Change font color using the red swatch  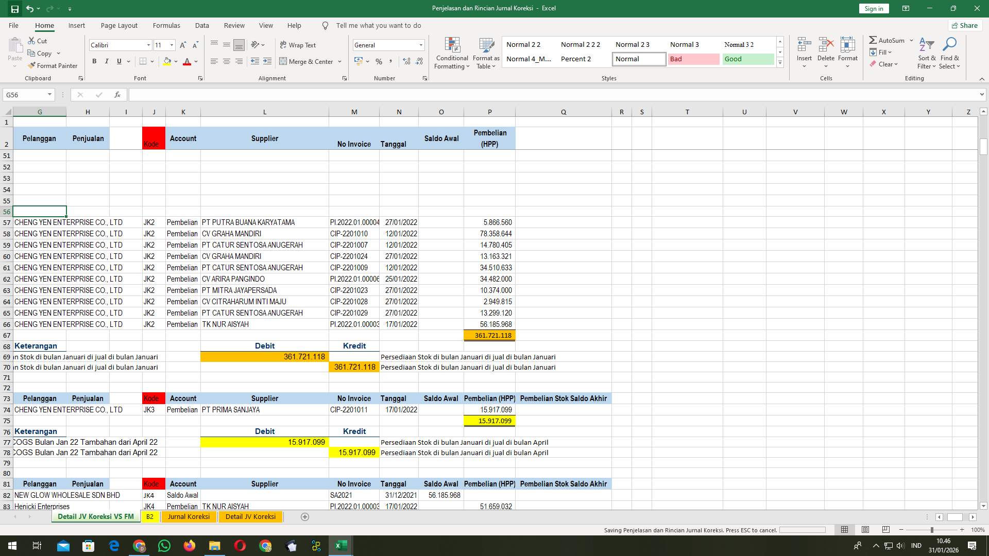[187, 61]
